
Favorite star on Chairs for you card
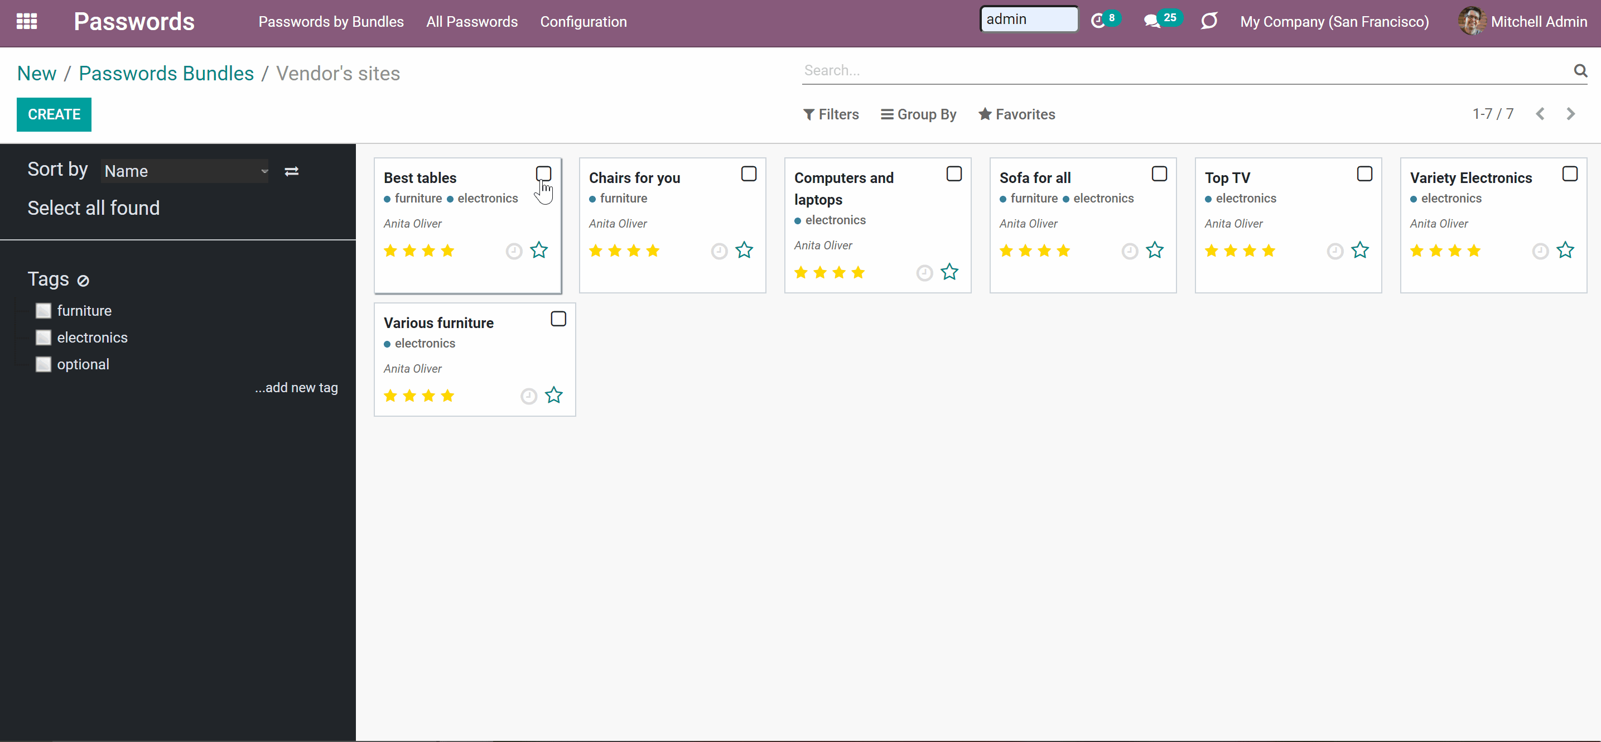pyautogui.click(x=744, y=250)
